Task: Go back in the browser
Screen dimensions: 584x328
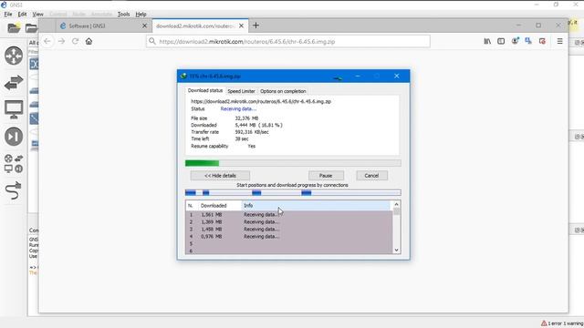Action: tap(47, 41)
